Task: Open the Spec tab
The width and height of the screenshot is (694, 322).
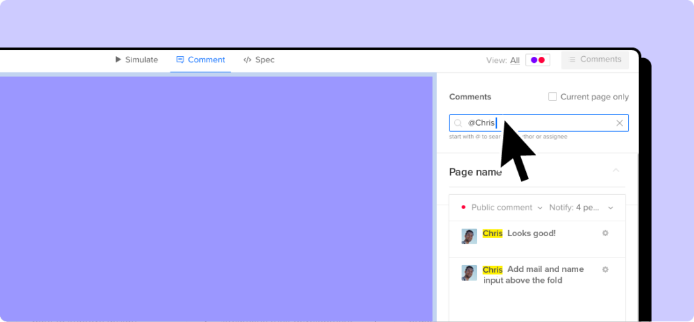Action: 259,60
